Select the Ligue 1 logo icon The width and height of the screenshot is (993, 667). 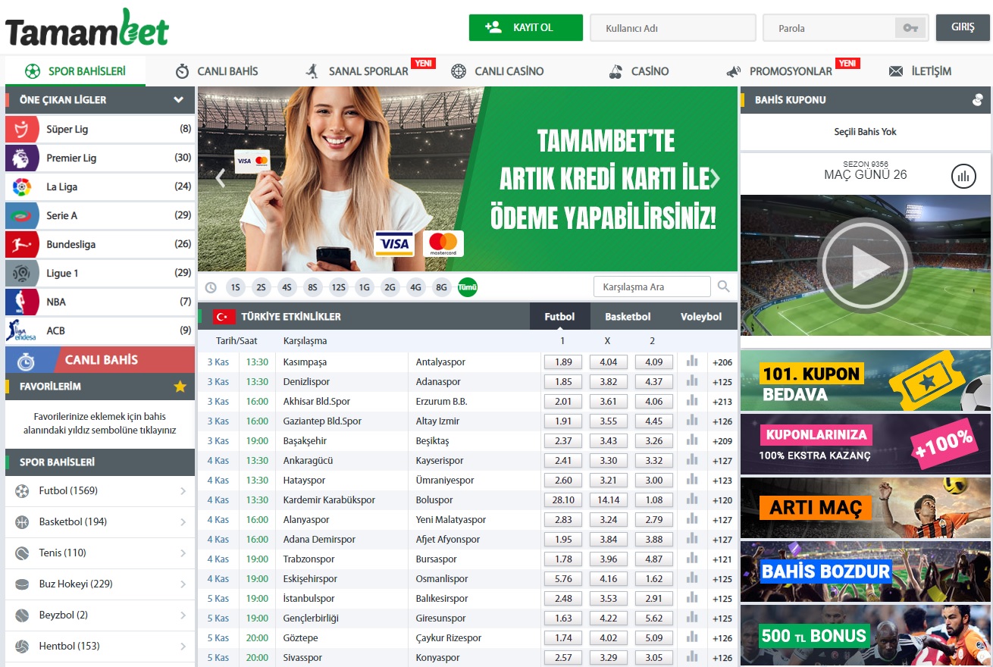pos(22,273)
